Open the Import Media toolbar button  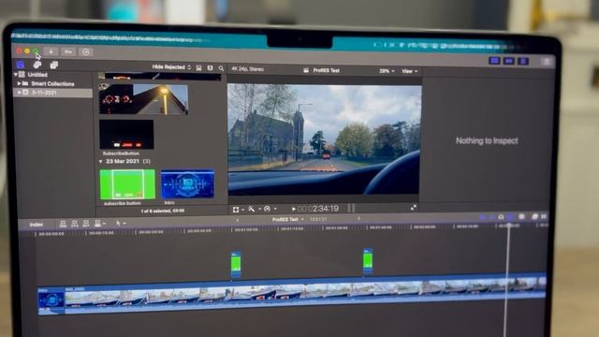[x=51, y=51]
